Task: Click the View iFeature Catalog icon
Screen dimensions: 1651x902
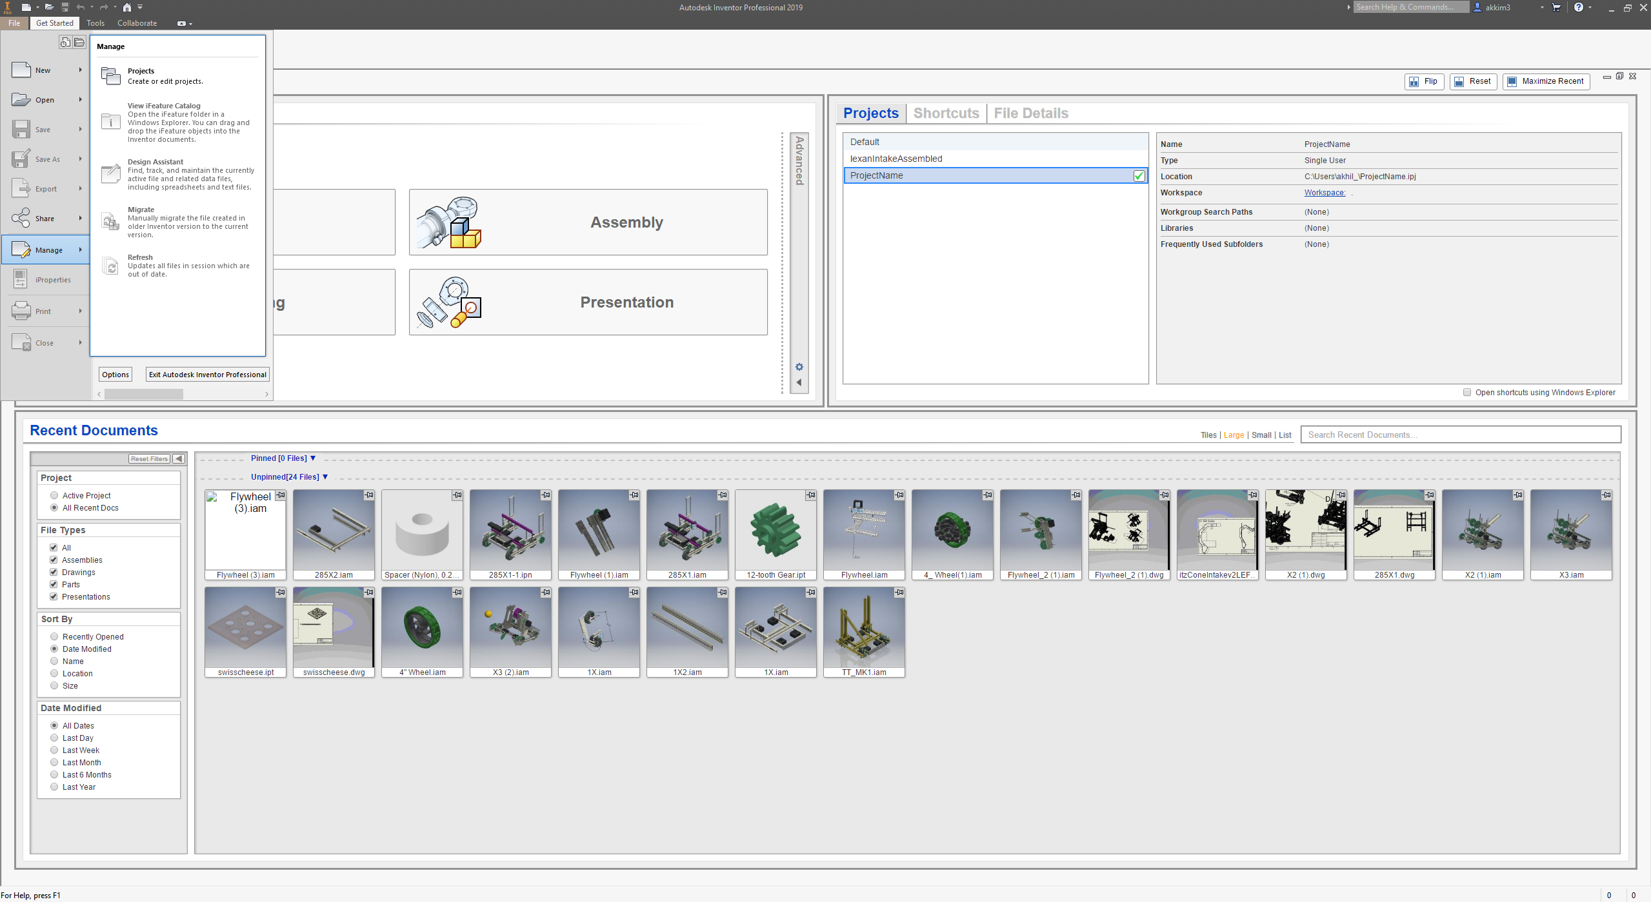Action: tap(110, 121)
